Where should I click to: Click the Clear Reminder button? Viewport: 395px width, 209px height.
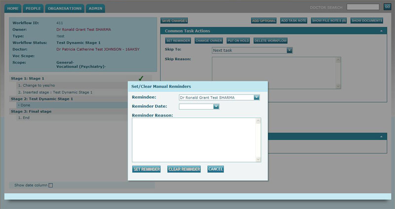click(x=184, y=169)
